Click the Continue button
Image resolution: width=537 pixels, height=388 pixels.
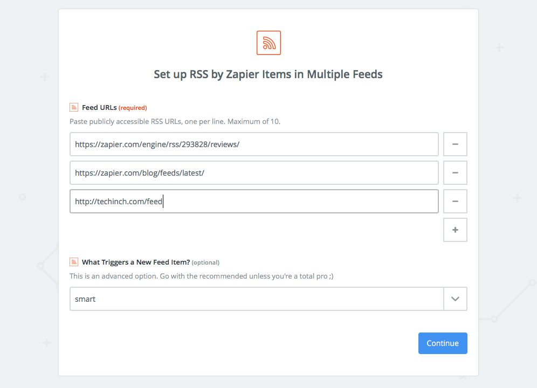443,343
